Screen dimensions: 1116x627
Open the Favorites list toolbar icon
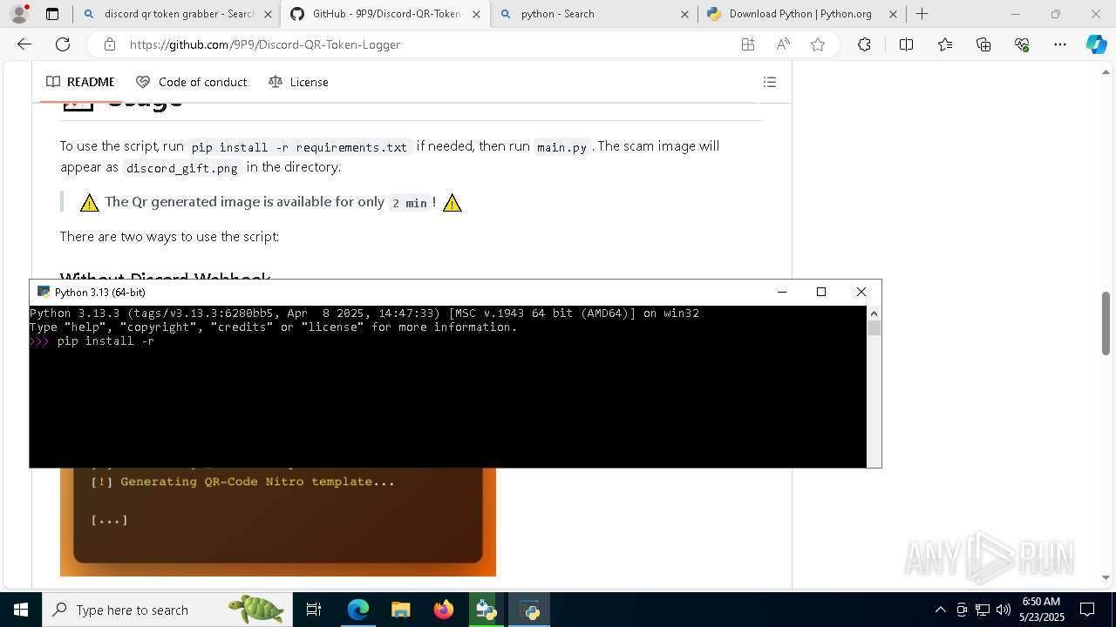[x=945, y=44]
